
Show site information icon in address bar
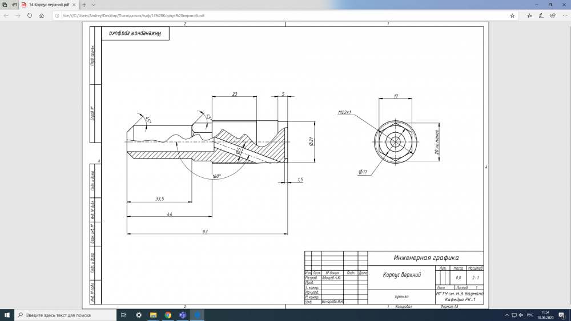57,15
